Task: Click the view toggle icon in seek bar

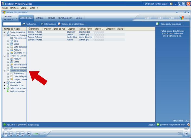Action: point(180,134)
